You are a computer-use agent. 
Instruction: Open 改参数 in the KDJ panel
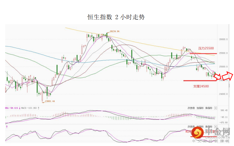(191, 127)
